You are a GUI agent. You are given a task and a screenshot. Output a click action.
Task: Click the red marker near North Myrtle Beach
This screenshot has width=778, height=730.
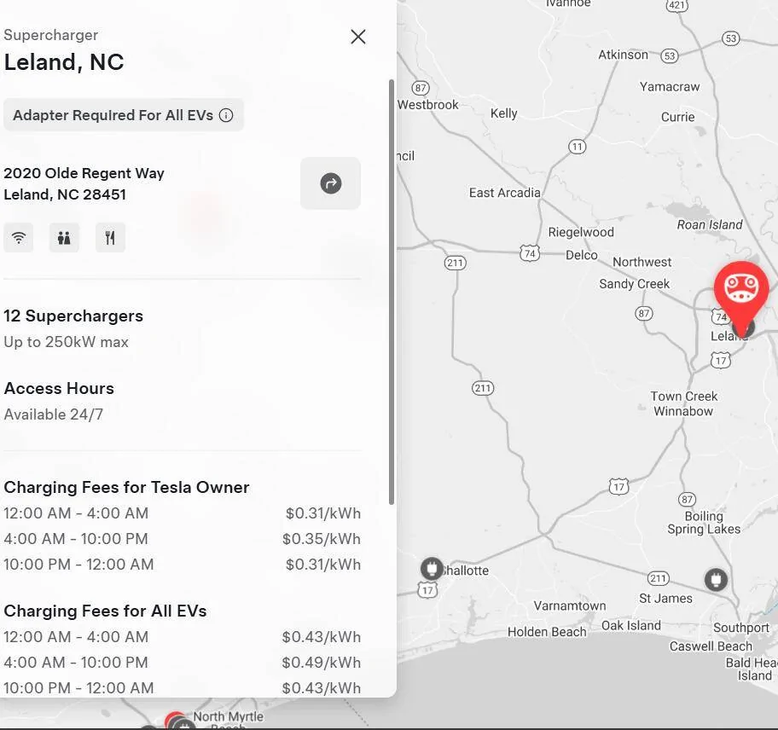pos(174,721)
